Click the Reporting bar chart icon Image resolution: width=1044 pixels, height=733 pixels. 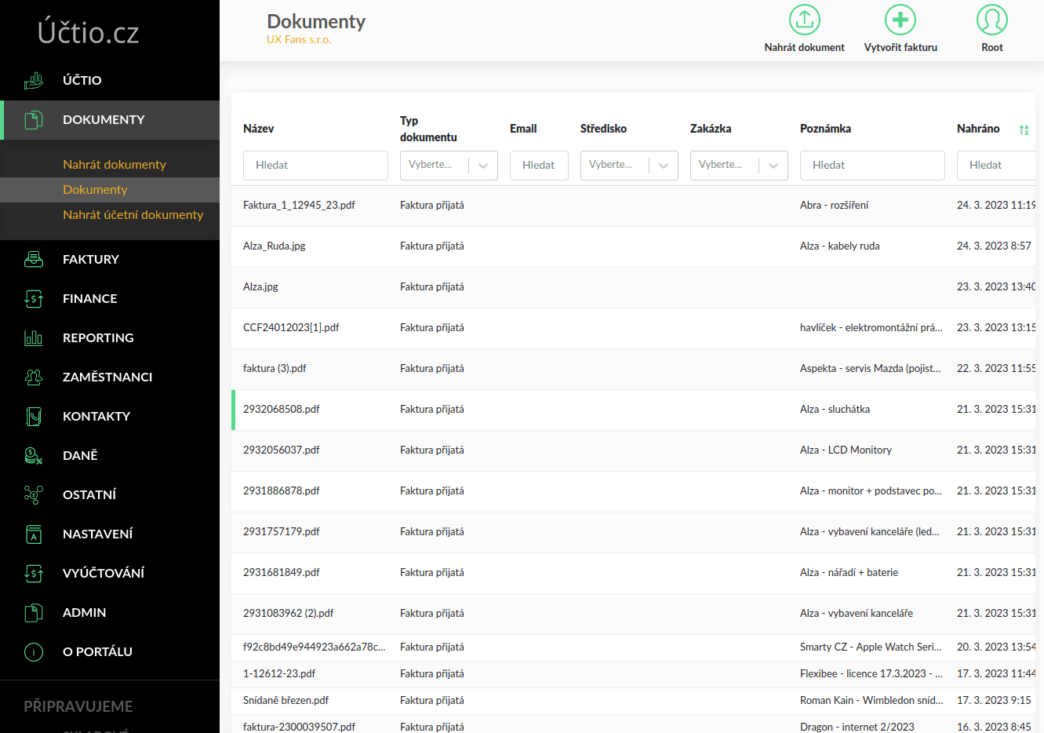(x=34, y=337)
